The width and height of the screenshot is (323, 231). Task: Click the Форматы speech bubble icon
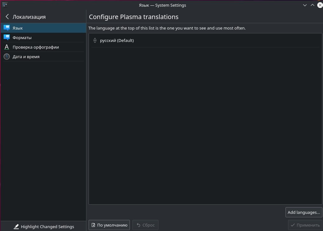(x=7, y=37)
